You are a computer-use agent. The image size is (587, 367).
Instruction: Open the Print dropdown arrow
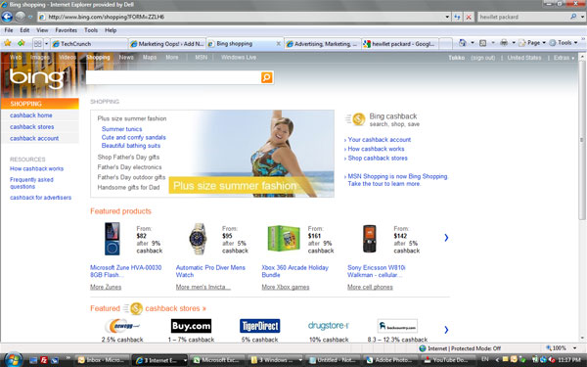click(x=514, y=43)
